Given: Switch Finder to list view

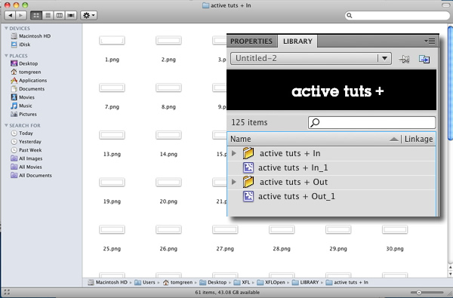Looking at the screenshot, I should coord(48,15).
